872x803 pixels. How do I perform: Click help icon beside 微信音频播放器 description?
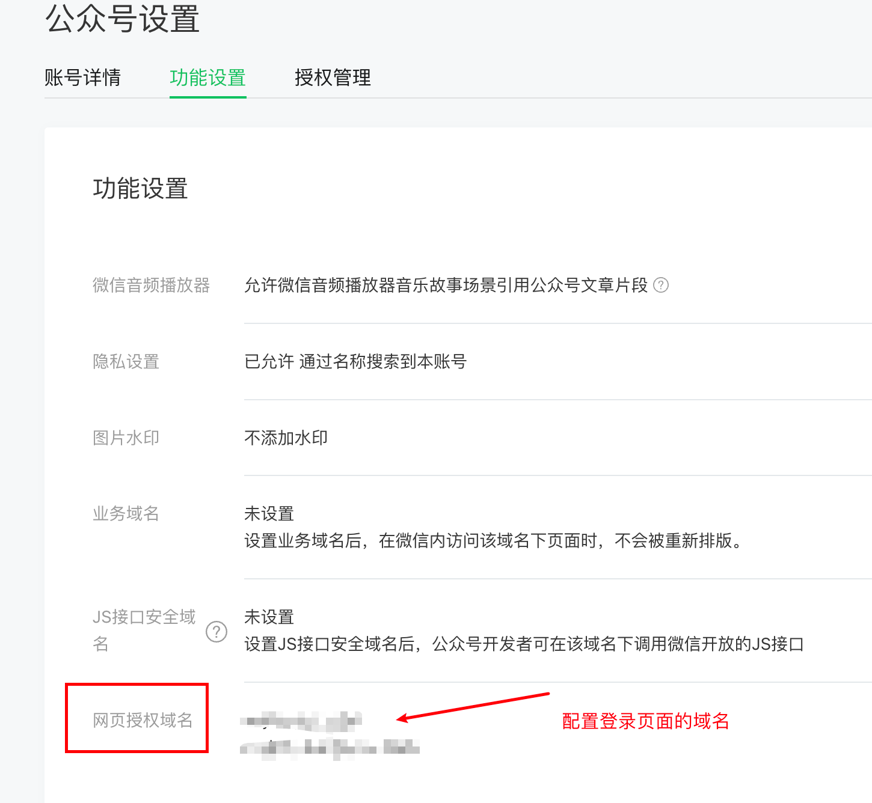661,285
